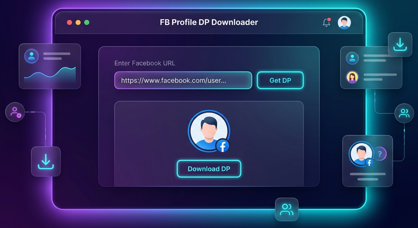The width and height of the screenshot is (418, 228).
Task: Click the large profile picture preview
Action: 209,131
